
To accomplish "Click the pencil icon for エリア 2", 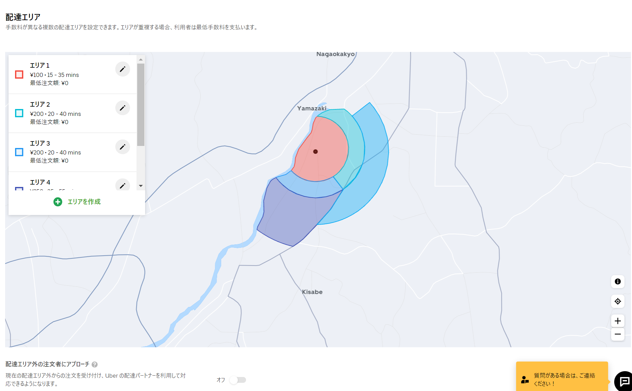I will (122, 108).
